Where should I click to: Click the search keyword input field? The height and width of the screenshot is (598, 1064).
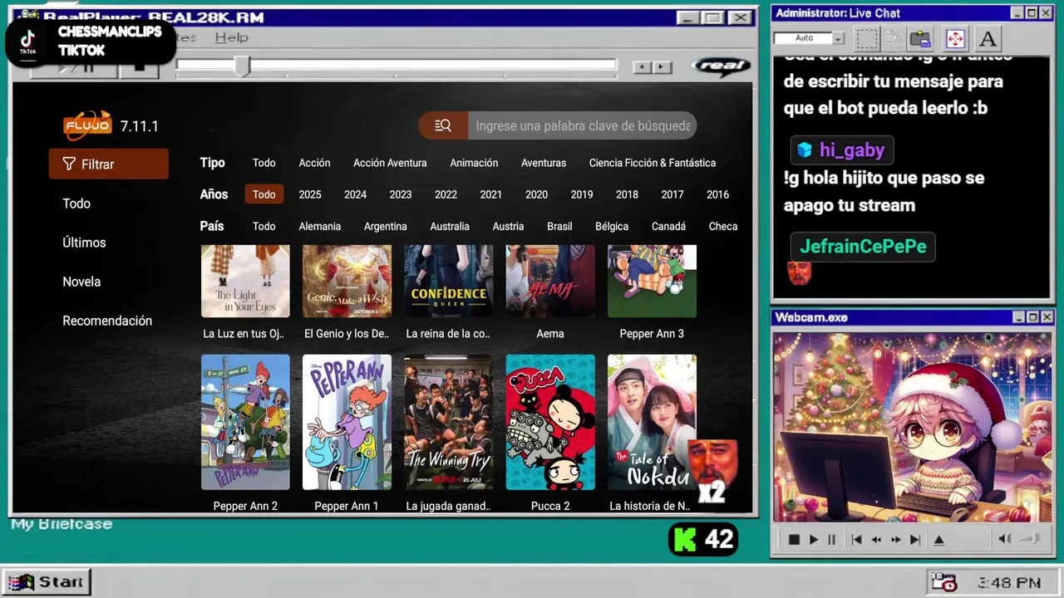(582, 125)
